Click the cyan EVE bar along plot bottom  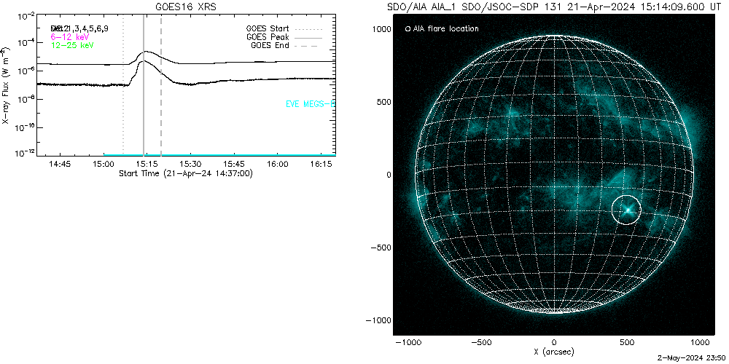pos(219,154)
